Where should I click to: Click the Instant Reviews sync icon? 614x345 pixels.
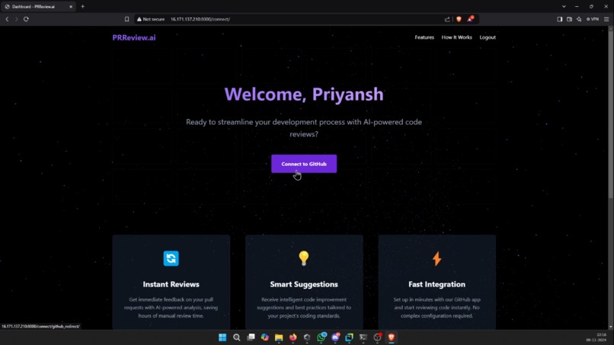171,258
